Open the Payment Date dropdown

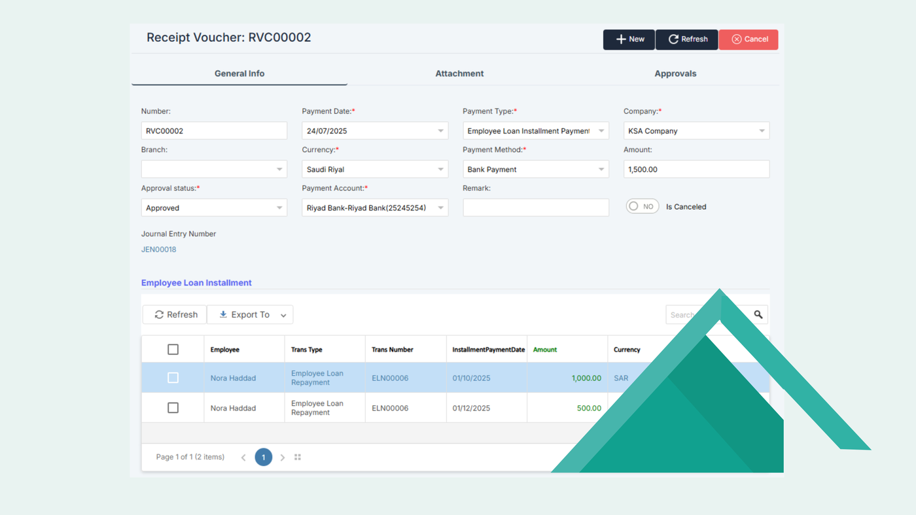click(x=440, y=131)
